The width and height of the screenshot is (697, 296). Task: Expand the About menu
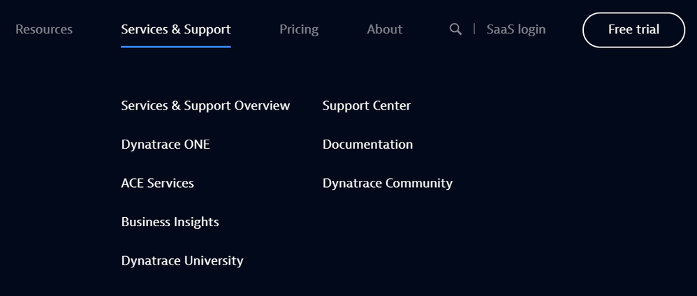click(384, 29)
